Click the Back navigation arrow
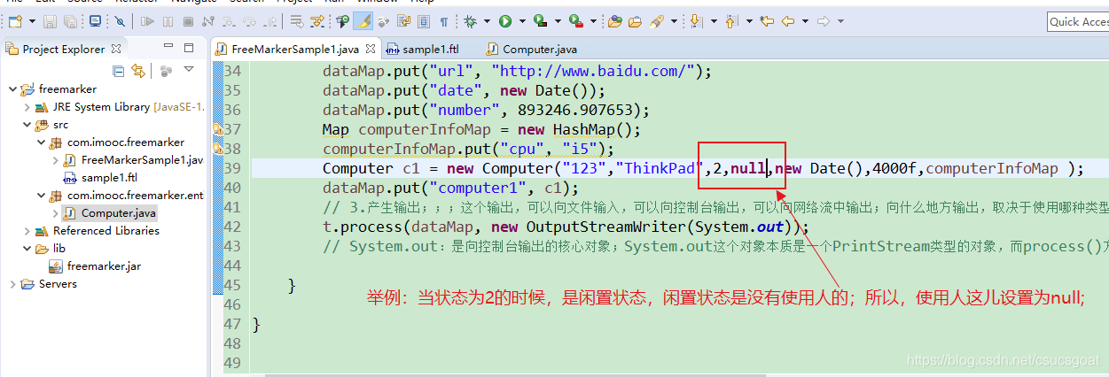 [788, 21]
